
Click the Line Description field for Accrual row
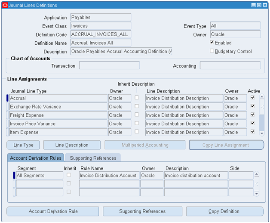(184, 98)
